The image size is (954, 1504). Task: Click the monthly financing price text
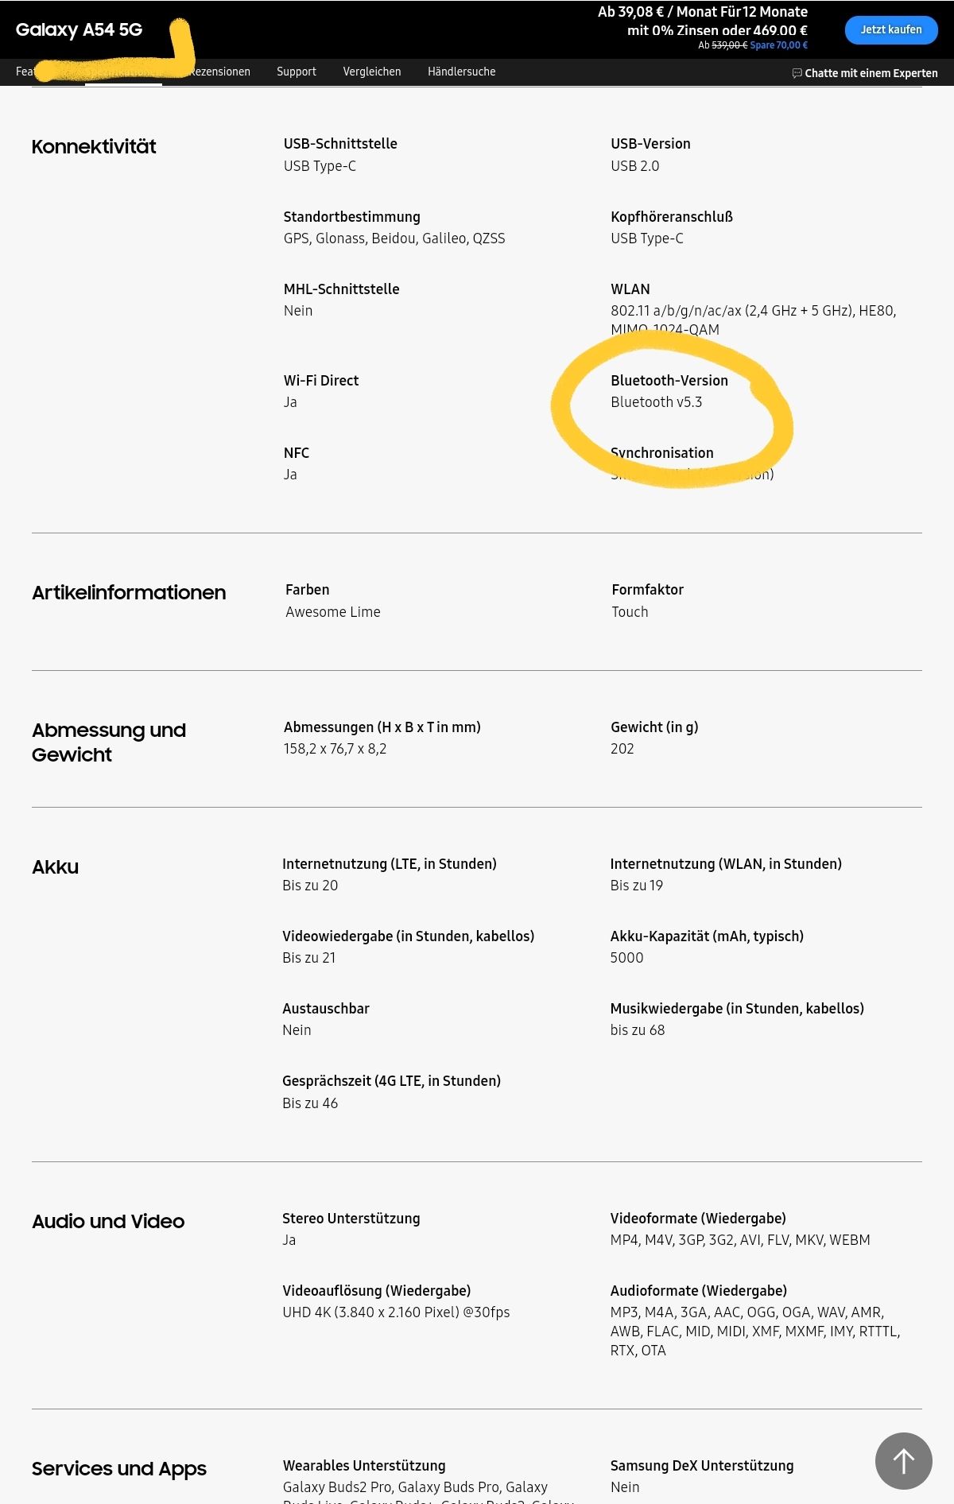(703, 21)
